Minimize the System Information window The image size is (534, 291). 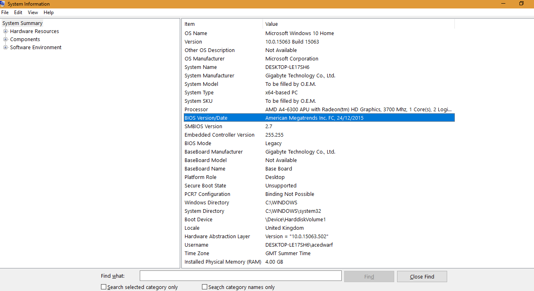click(x=503, y=4)
